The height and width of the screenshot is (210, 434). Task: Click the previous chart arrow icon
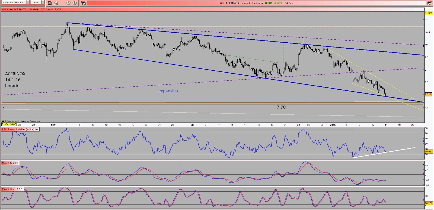pyautogui.click(x=84, y=3)
